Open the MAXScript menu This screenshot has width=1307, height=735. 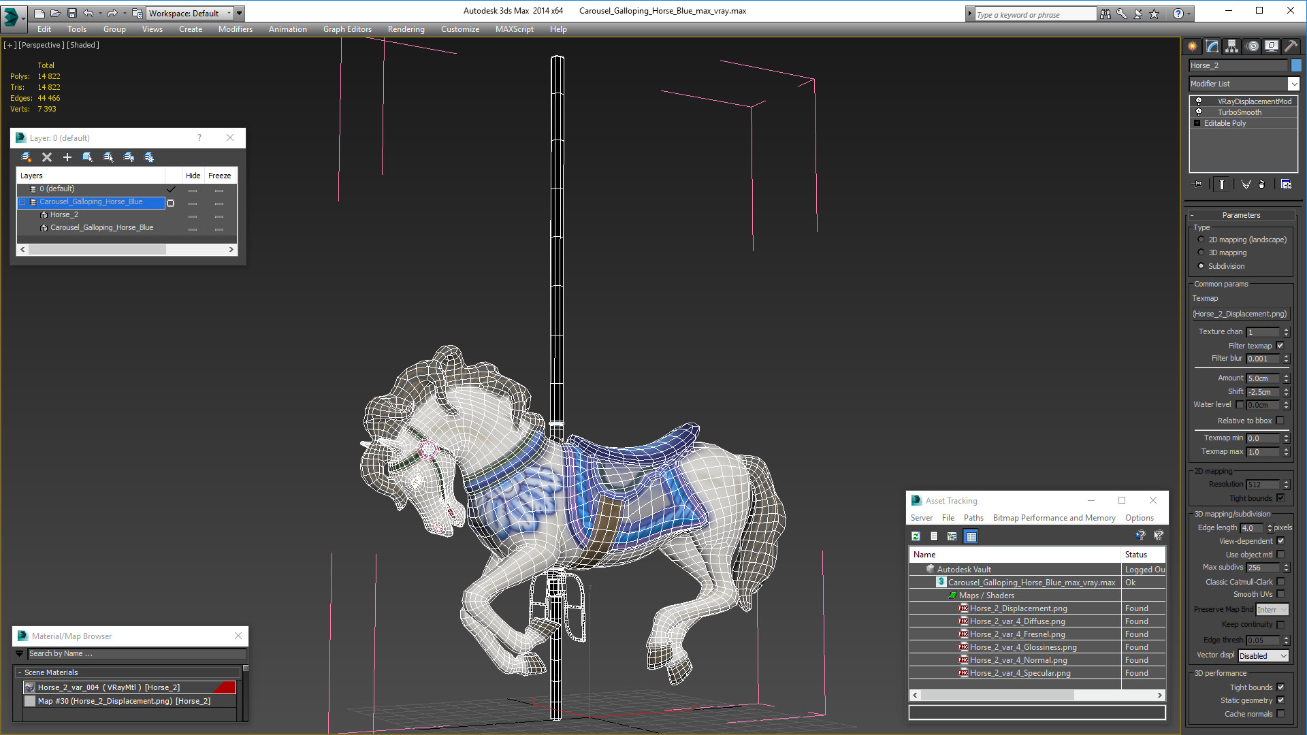515,29
